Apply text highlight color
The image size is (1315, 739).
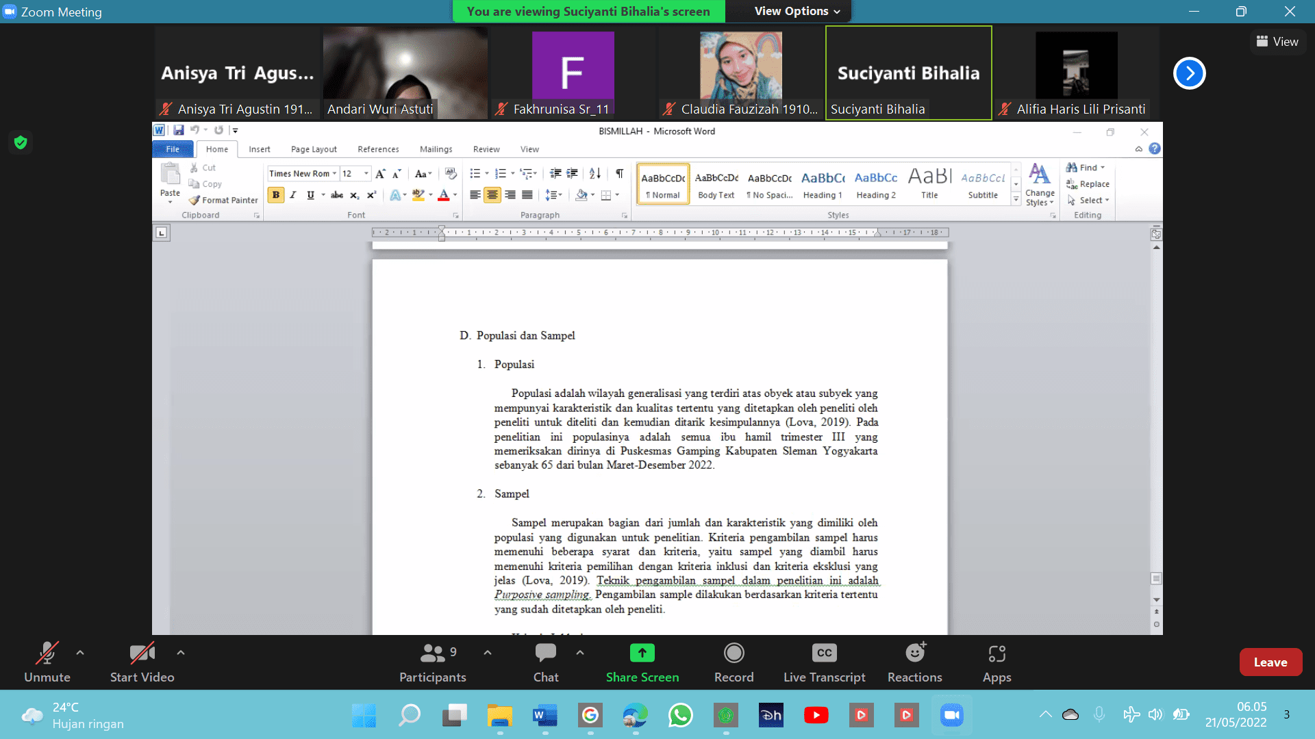pos(418,195)
